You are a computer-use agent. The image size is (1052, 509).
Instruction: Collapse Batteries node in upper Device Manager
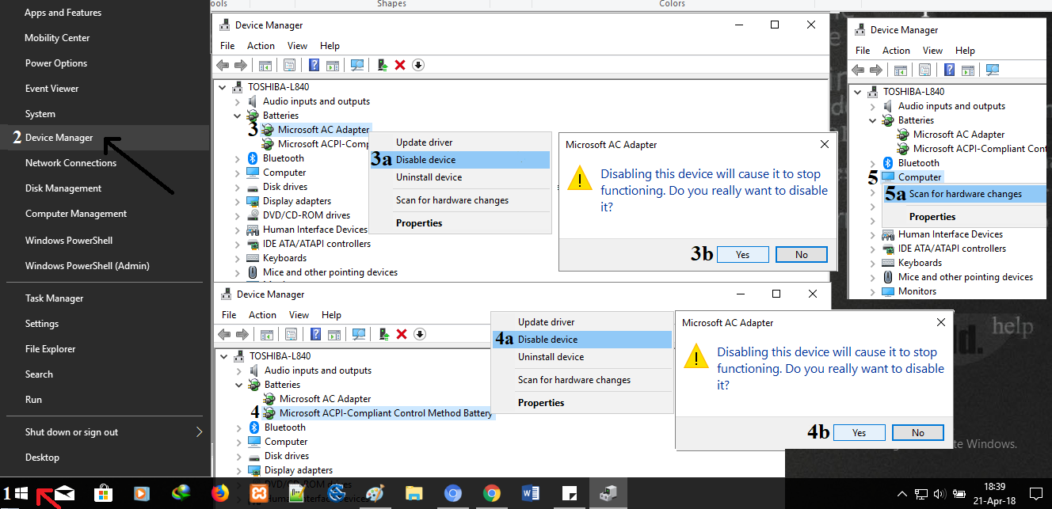[238, 116]
